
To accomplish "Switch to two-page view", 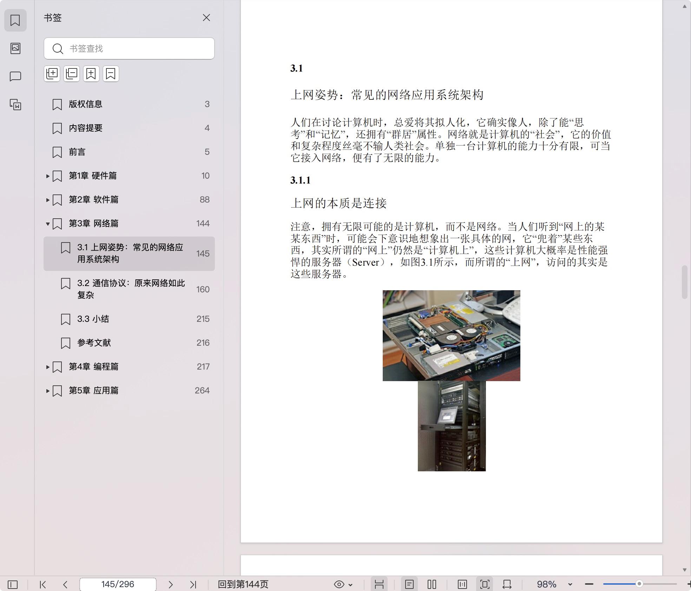I will 432,584.
